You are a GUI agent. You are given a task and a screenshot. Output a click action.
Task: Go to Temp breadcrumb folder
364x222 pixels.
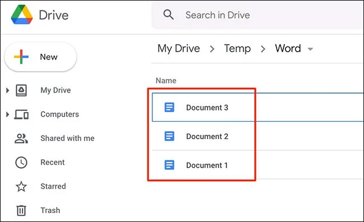237,49
